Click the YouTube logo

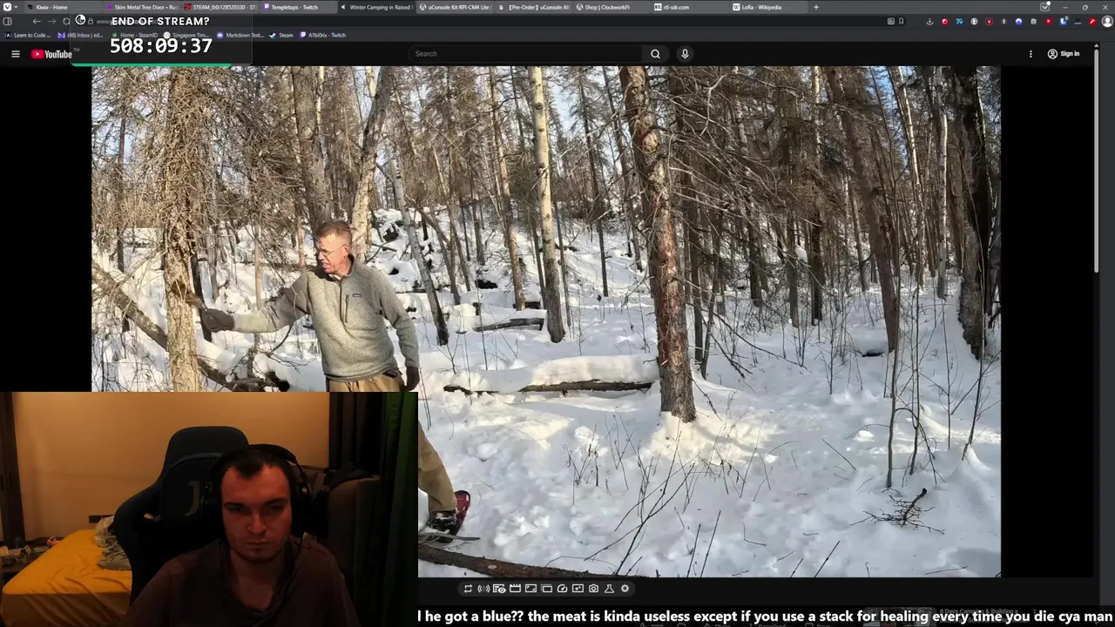(52, 54)
